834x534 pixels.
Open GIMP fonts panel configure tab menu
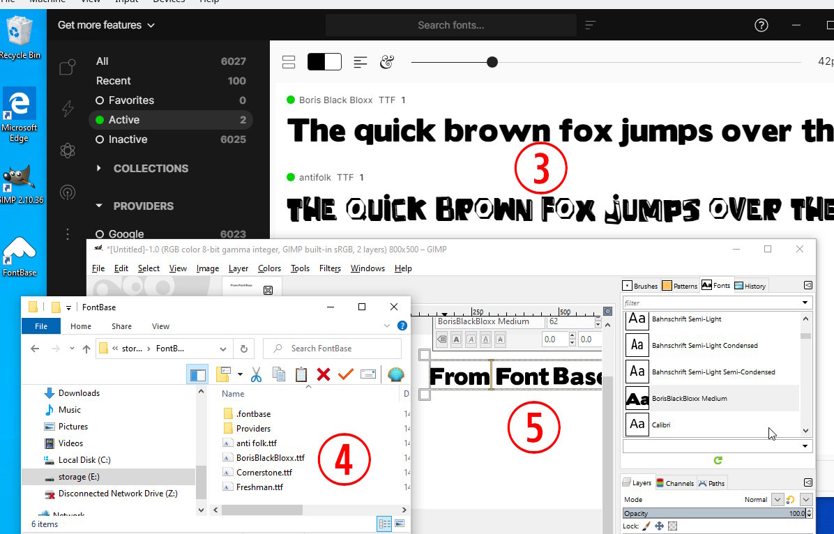pyautogui.click(x=808, y=285)
